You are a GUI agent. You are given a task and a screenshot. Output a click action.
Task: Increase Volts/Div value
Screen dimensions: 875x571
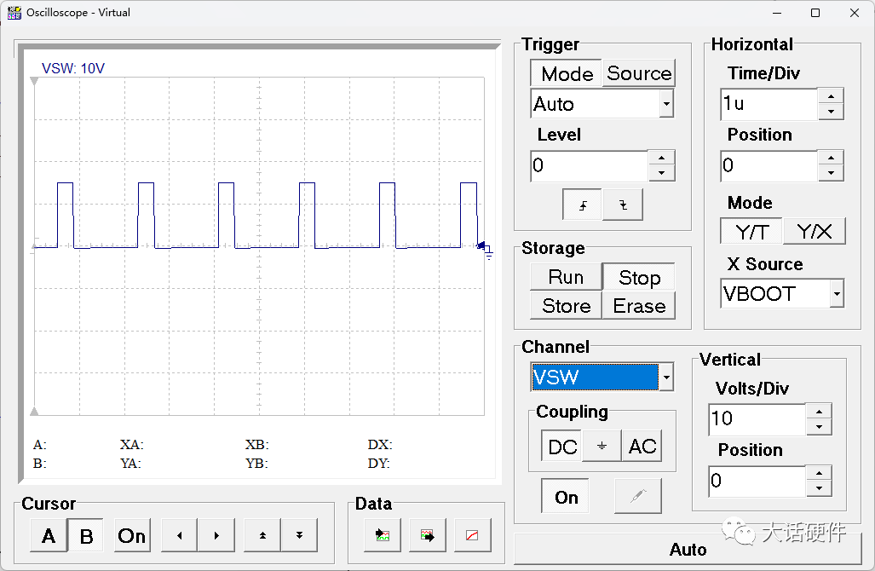click(x=820, y=412)
